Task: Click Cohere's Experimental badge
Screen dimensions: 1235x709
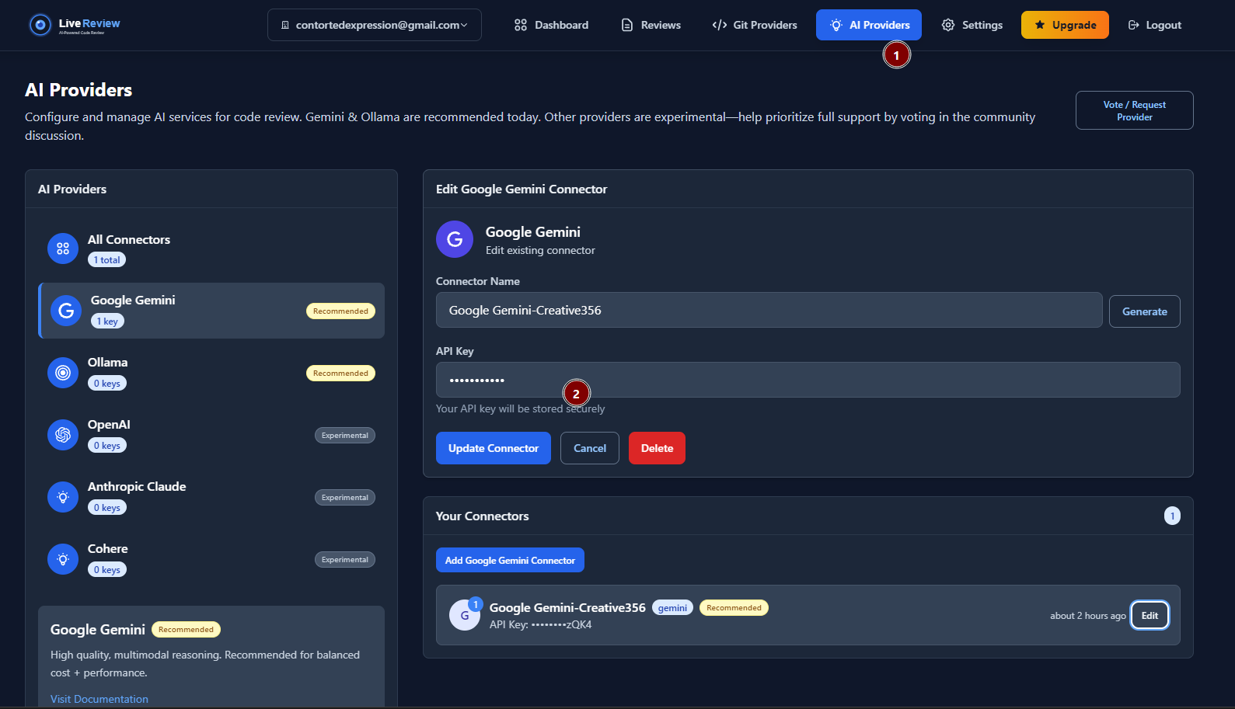Action: click(x=345, y=559)
